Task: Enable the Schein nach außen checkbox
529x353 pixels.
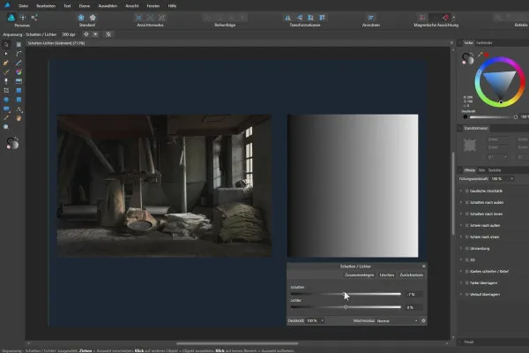Action: pyautogui.click(x=467, y=225)
